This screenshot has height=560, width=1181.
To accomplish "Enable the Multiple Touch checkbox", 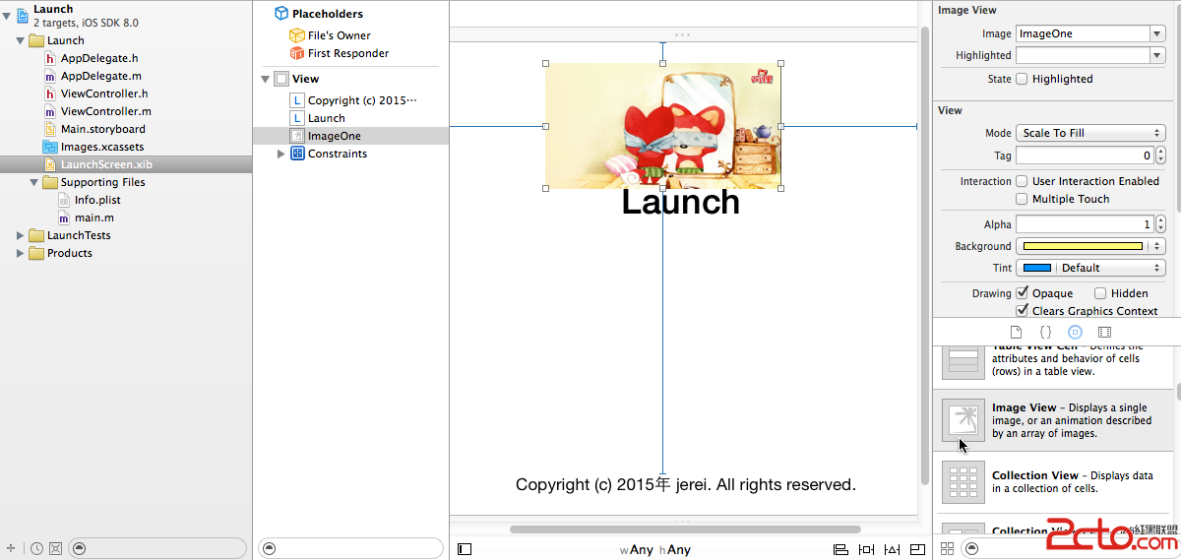I will pos(1022,199).
